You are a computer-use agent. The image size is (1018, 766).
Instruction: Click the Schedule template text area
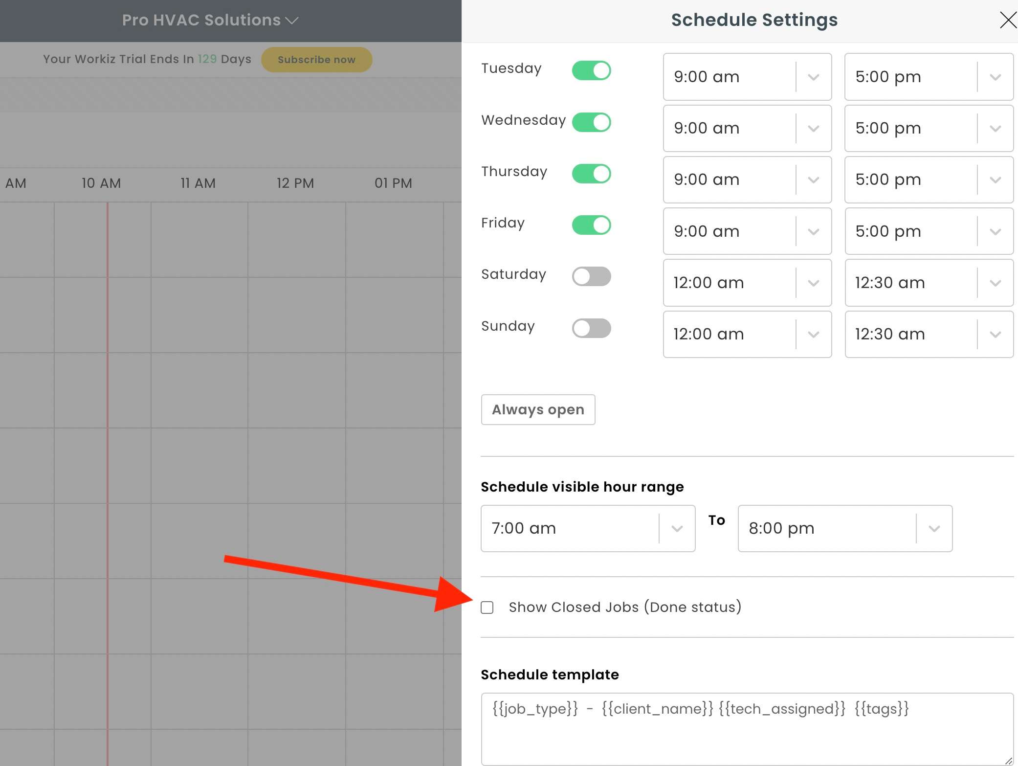tap(747, 729)
